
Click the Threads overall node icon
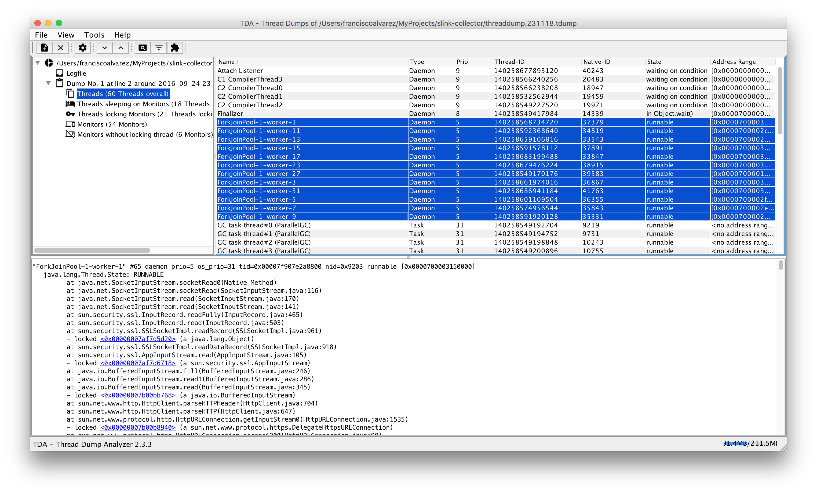[70, 93]
